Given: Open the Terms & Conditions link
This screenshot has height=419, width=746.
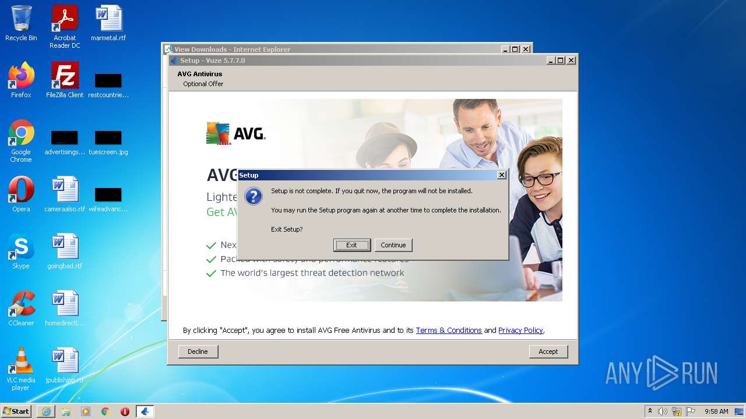Looking at the screenshot, I should [449, 330].
